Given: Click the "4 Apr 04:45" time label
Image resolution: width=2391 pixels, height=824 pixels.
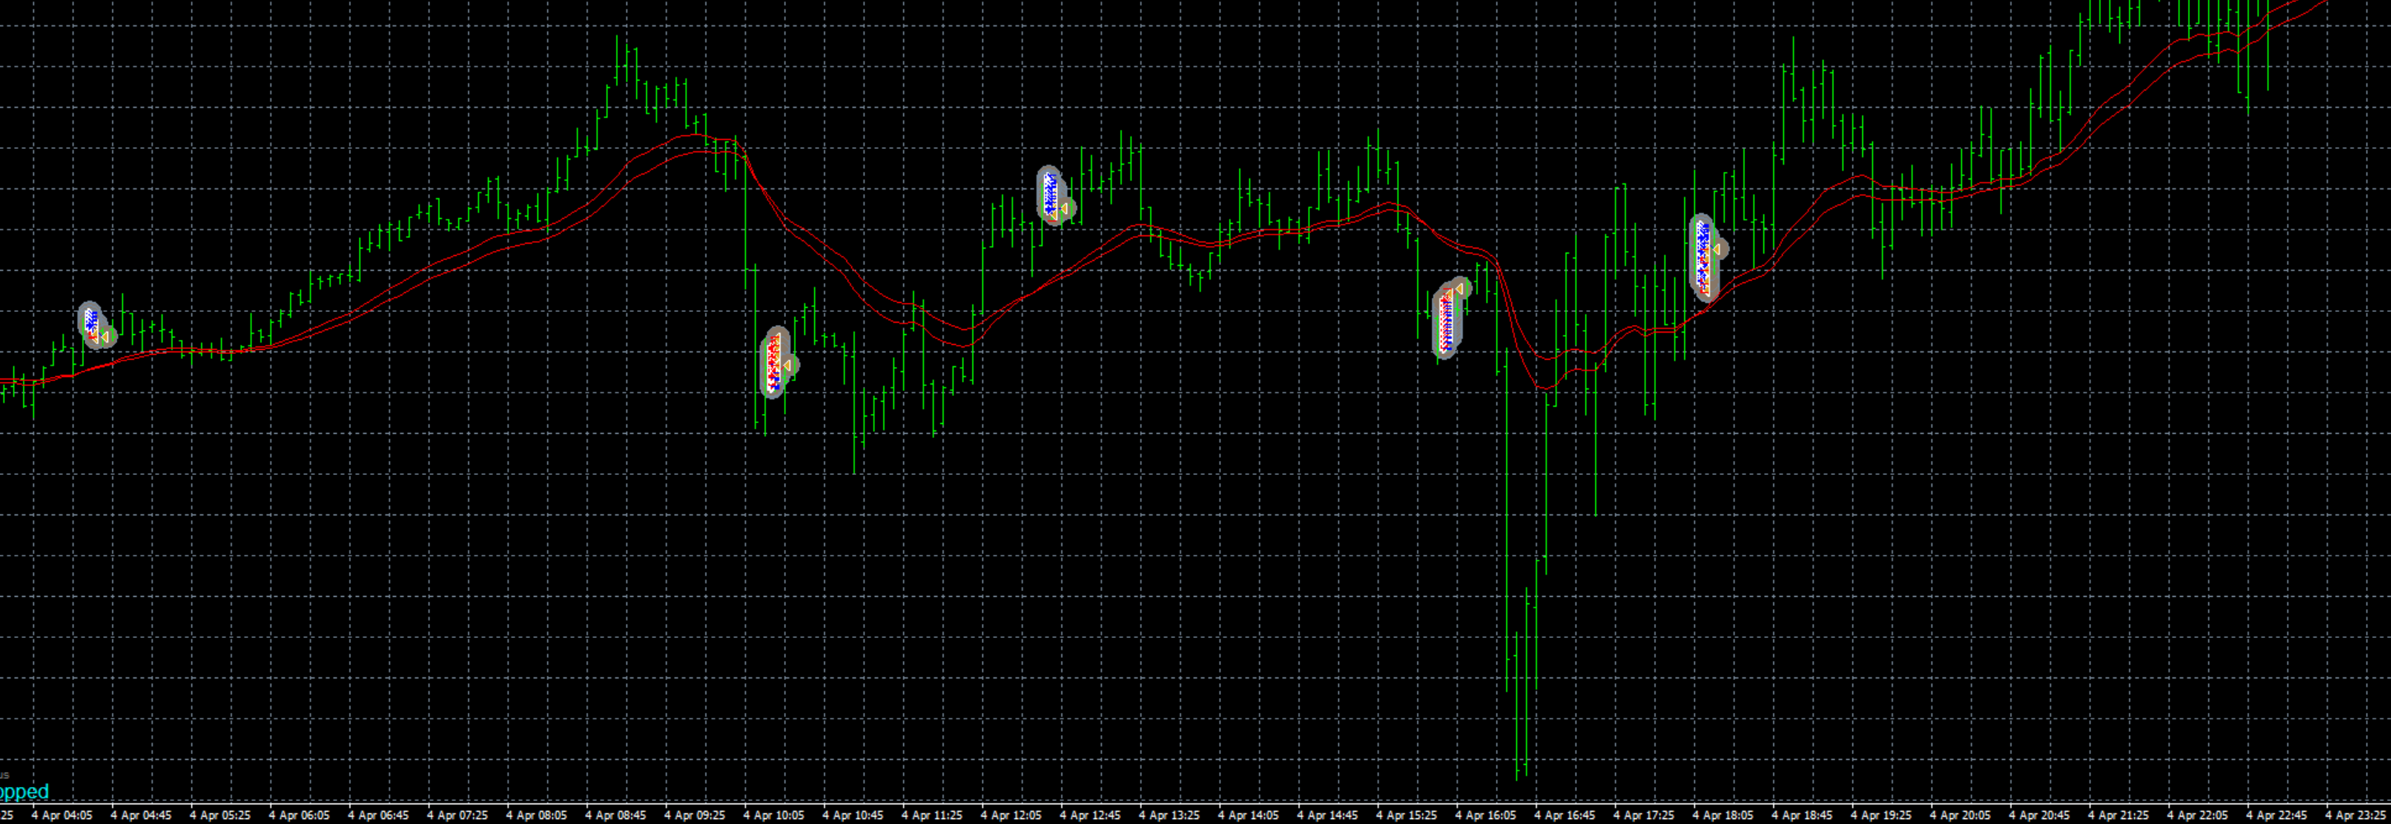Looking at the screenshot, I should (141, 816).
